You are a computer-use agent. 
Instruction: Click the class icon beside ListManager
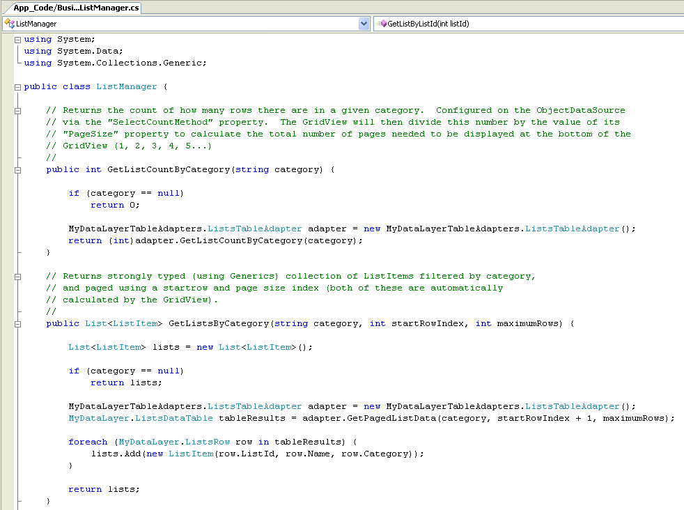10,24
